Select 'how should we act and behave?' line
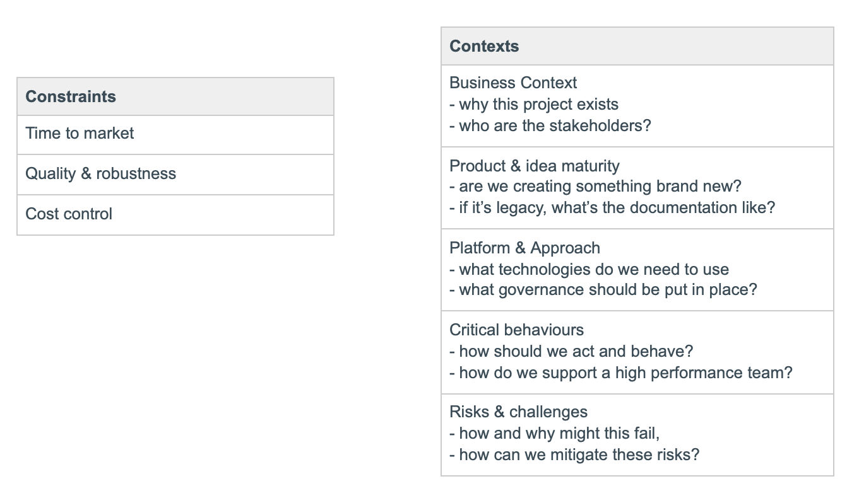This screenshot has width=847, height=503. [x=571, y=351]
